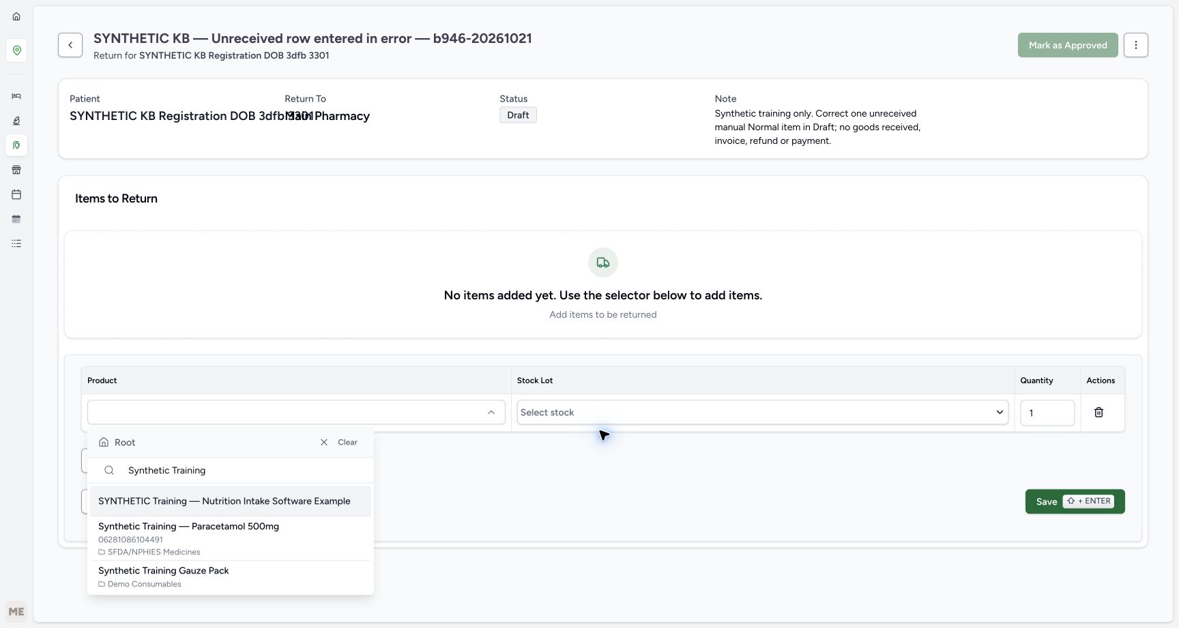
Task: Select Nutrition Intake Software Example product
Action: coord(231,501)
